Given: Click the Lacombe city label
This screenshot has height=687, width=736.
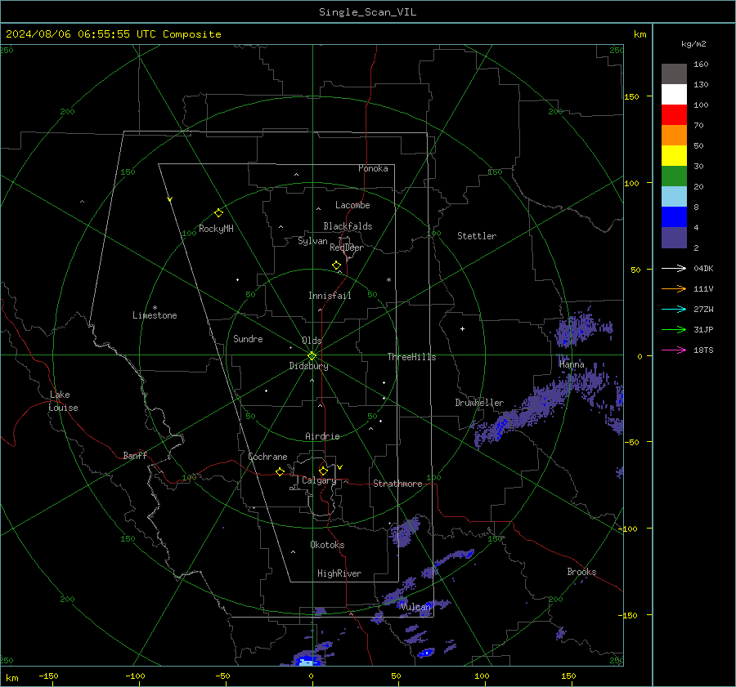Looking at the screenshot, I should point(352,205).
